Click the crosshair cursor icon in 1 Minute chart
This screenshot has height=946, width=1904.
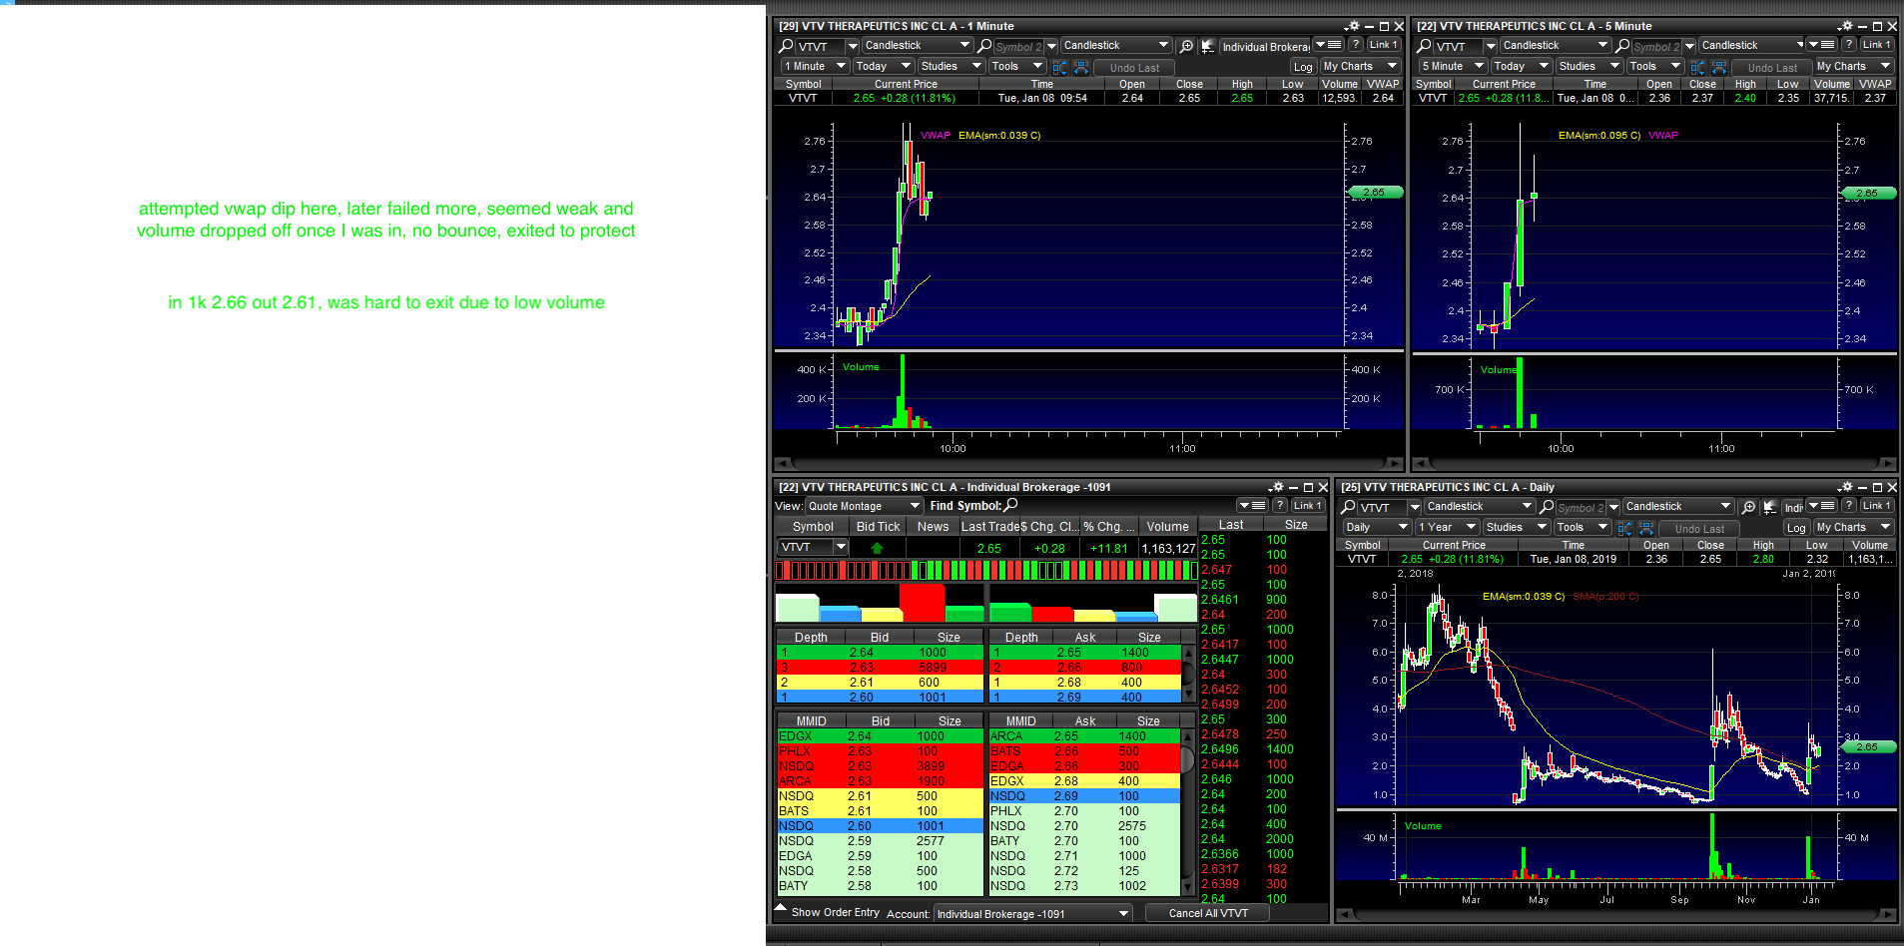coord(1208,46)
